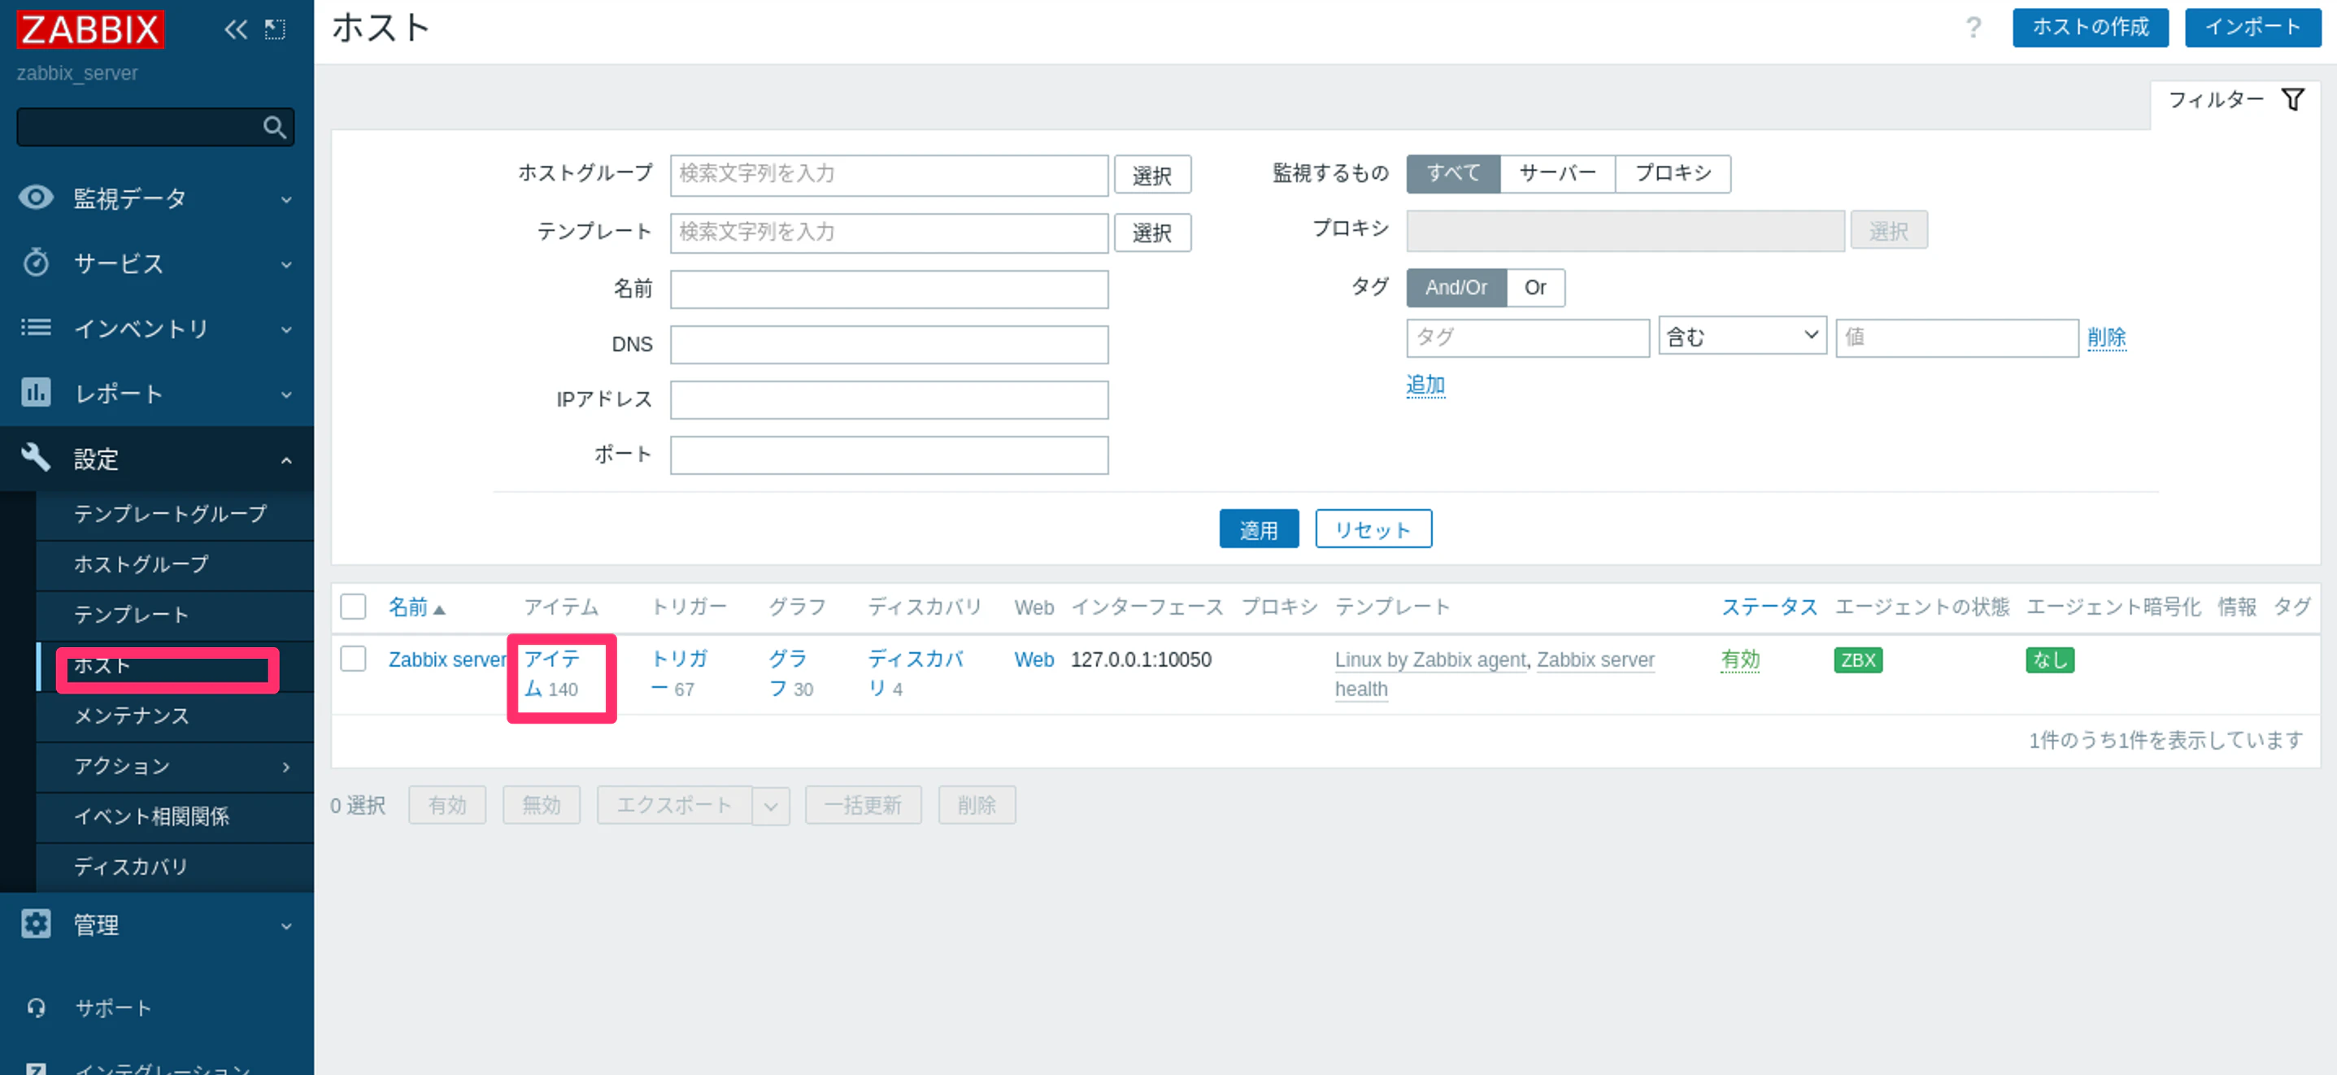Check the select-all hosts checkbox
Screen dimensions: 2337x1075
(353, 606)
